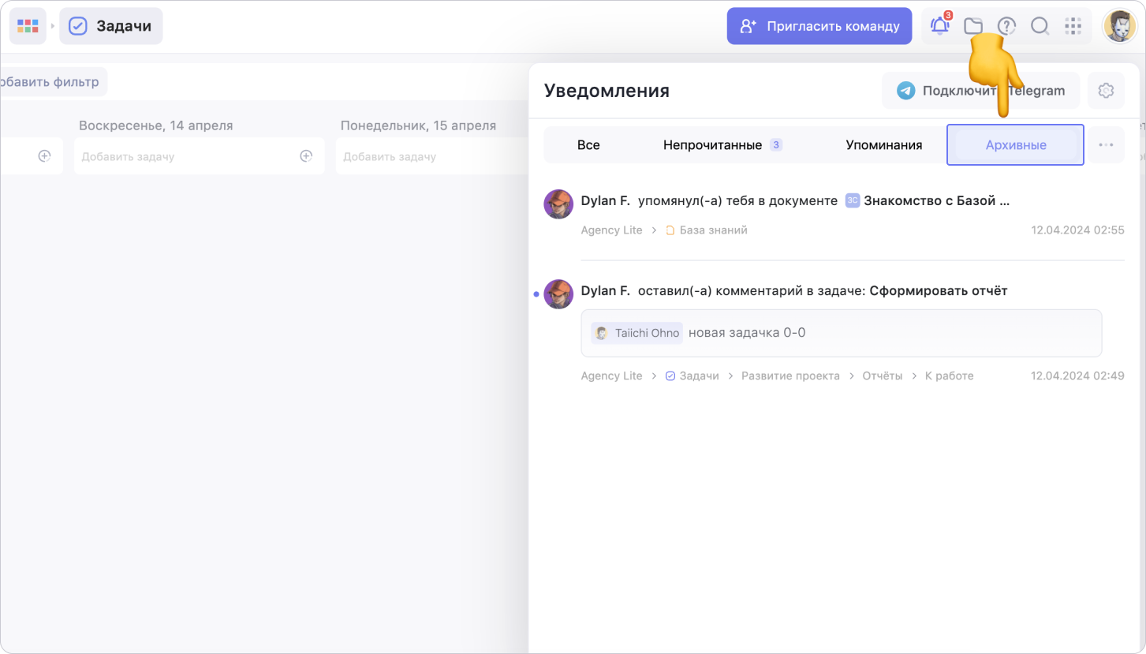Open the notifications bell icon
This screenshot has width=1146, height=654.
(x=939, y=26)
